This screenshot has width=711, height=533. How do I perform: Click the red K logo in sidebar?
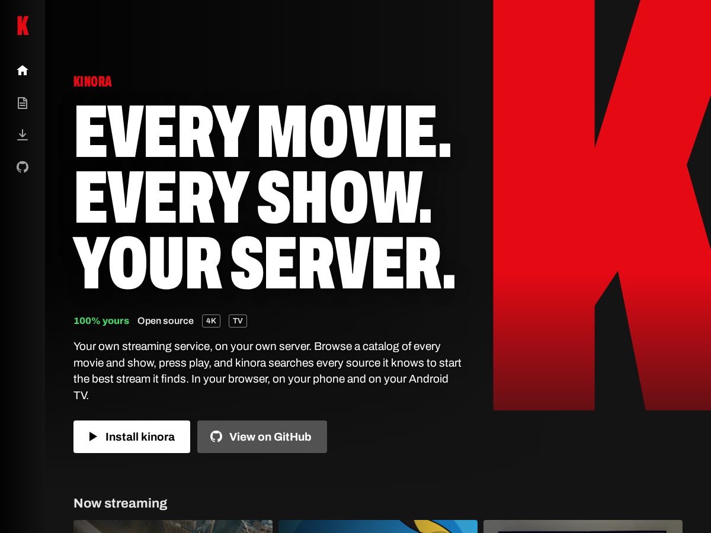(x=23, y=25)
